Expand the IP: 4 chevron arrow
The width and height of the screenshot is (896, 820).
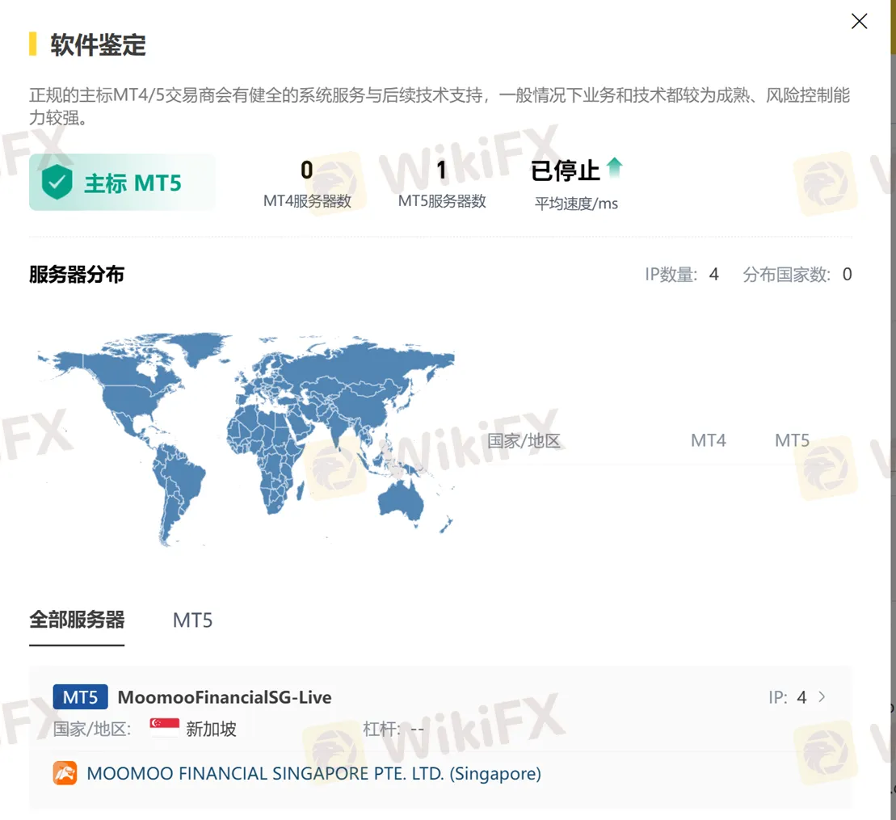click(822, 696)
